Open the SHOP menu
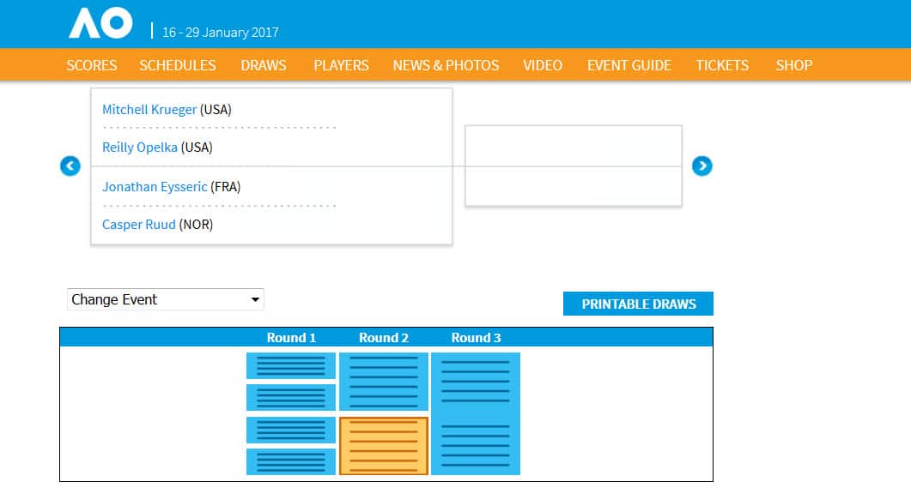 [x=793, y=65]
